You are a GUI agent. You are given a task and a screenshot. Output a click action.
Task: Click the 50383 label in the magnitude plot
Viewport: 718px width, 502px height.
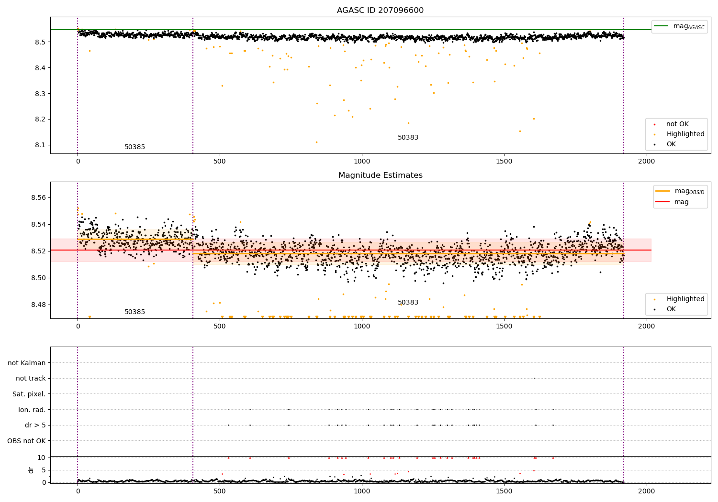pyautogui.click(x=408, y=303)
